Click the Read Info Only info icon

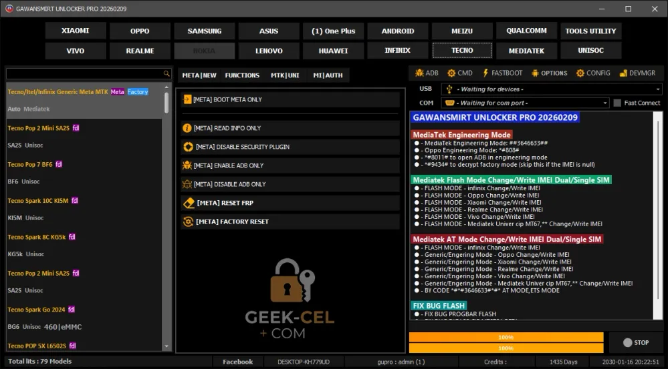tap(187, 128)
